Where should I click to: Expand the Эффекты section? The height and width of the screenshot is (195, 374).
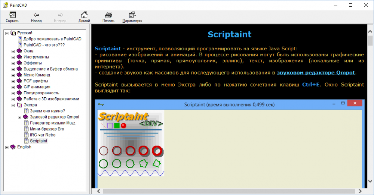pyautogui.click(x=13, y=63)
